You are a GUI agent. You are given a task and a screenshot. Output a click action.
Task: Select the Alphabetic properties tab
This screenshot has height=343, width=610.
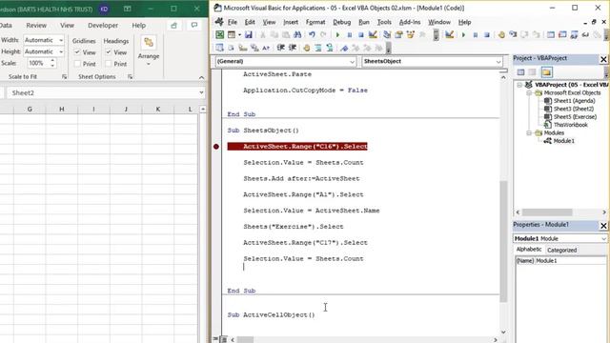point(529,250)
